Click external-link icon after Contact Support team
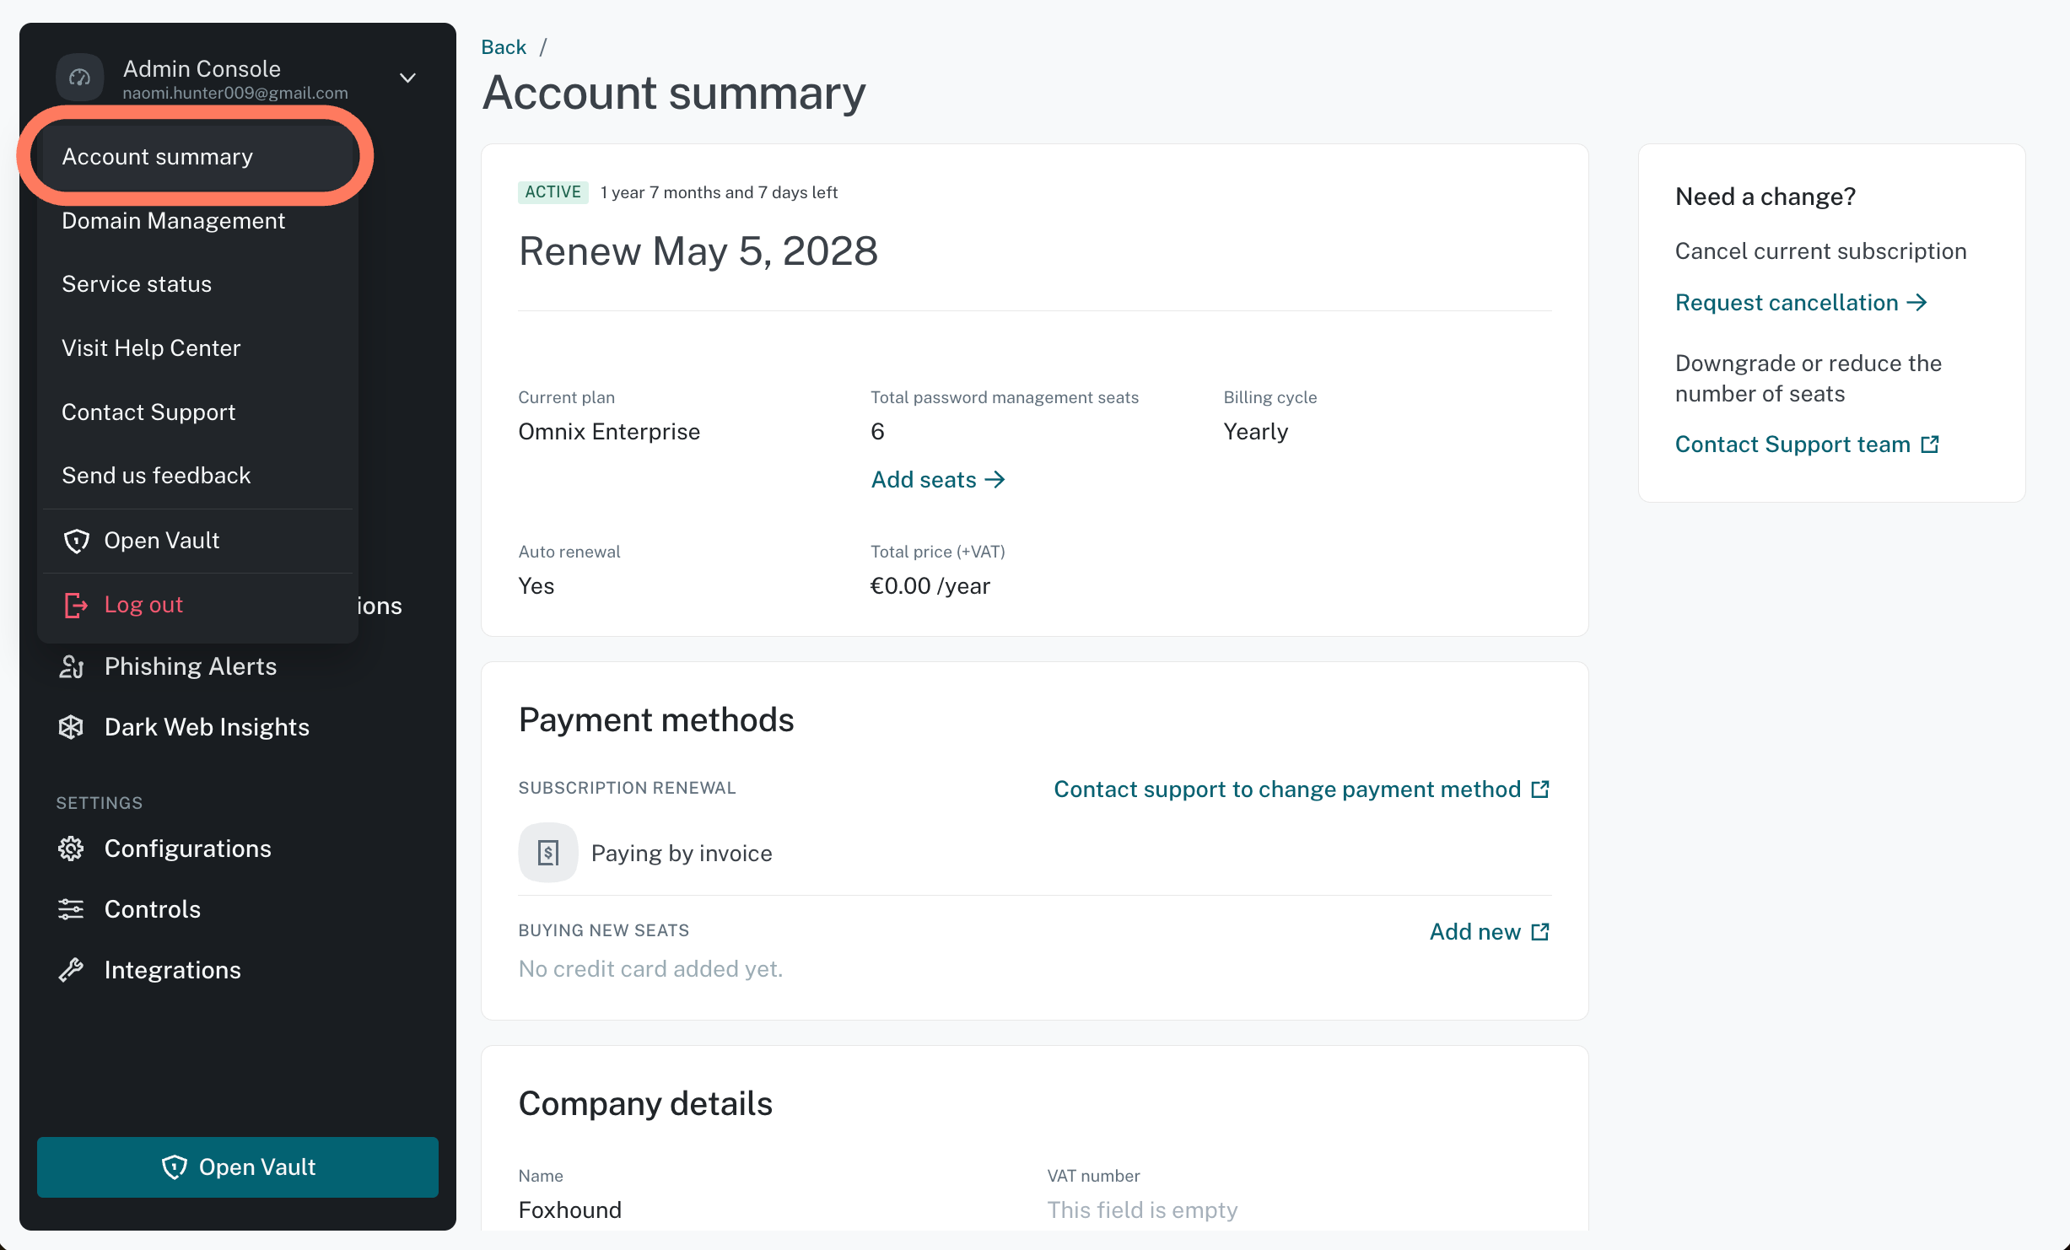Image resolution: width=2070 pixels, height=1250 pixels. coord(1930,445)
